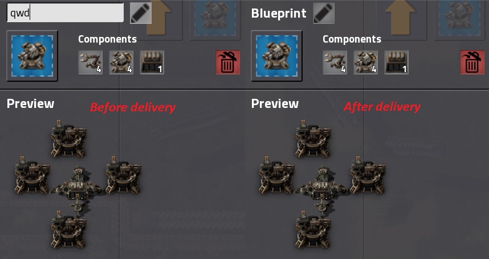Click the Blueprint title label in right panel

tap(279, 14)
